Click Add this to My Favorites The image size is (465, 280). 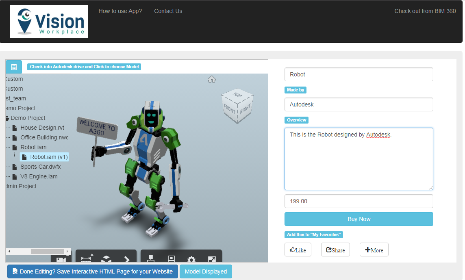click(314, 235)
